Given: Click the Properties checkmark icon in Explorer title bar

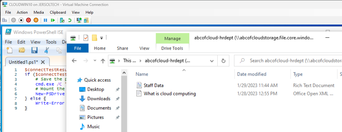Looking at the screenshot, I should coord(86,38).
